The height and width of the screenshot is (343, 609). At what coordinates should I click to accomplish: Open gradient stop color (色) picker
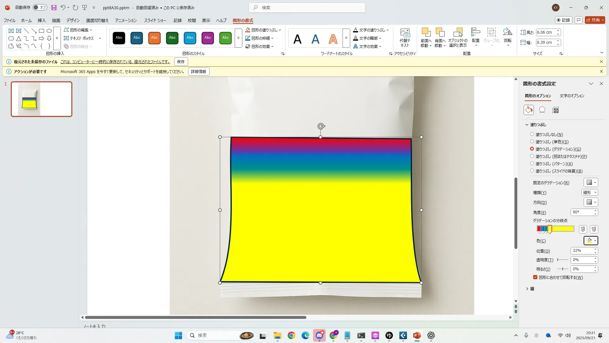(x=591, y=241)
